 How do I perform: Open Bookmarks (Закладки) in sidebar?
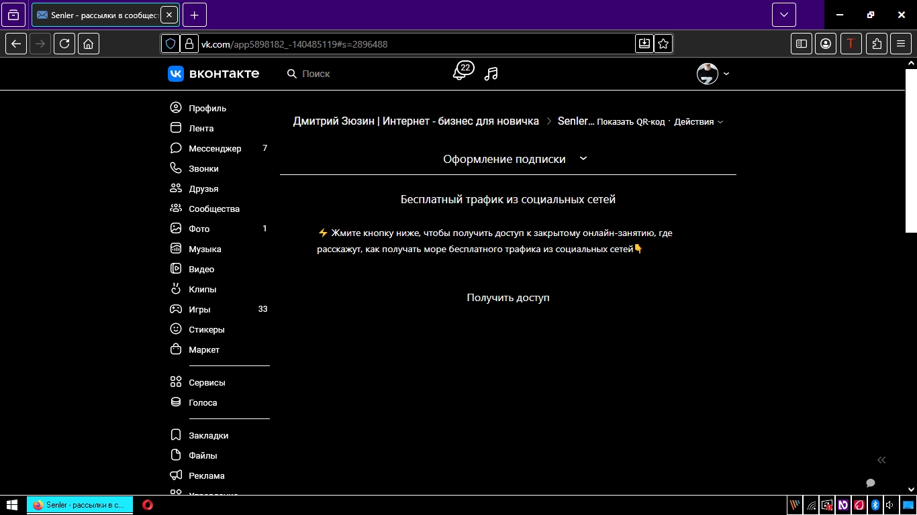(208, 435)
